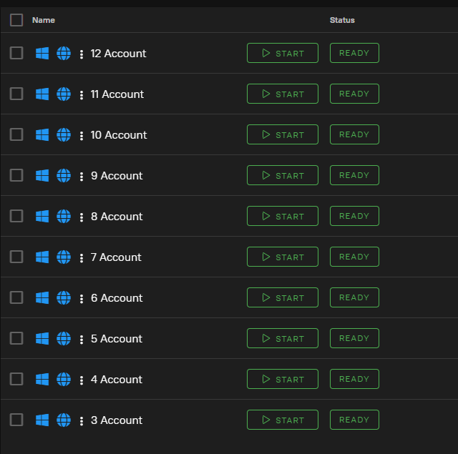Click the Windows icon for 3 Account
The width and height of the screenshot is (458, 454).
pos(42,420)
